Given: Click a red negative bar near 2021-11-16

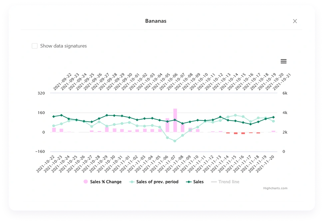Looking at the screenshot, I should (242, 133).
